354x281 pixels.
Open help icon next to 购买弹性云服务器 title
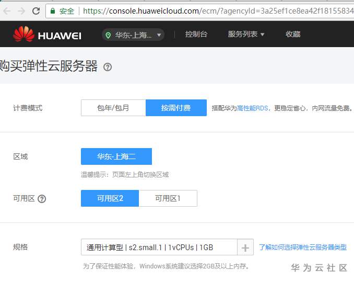tap(108, 67)
